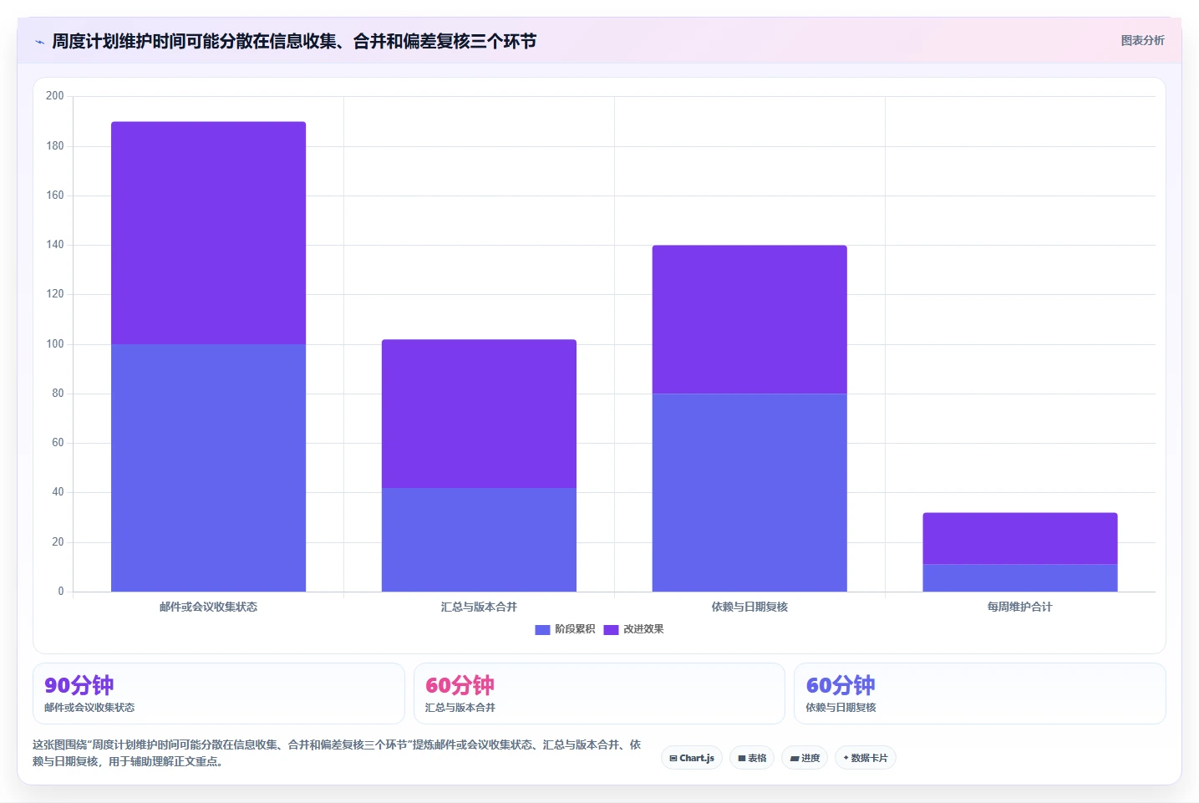Click the x-axis label 邮件或会议收集状态

click(x=208, y=607)
